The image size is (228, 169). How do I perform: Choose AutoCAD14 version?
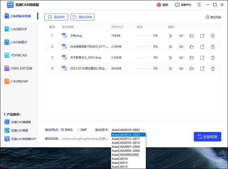tap(128, 159)
